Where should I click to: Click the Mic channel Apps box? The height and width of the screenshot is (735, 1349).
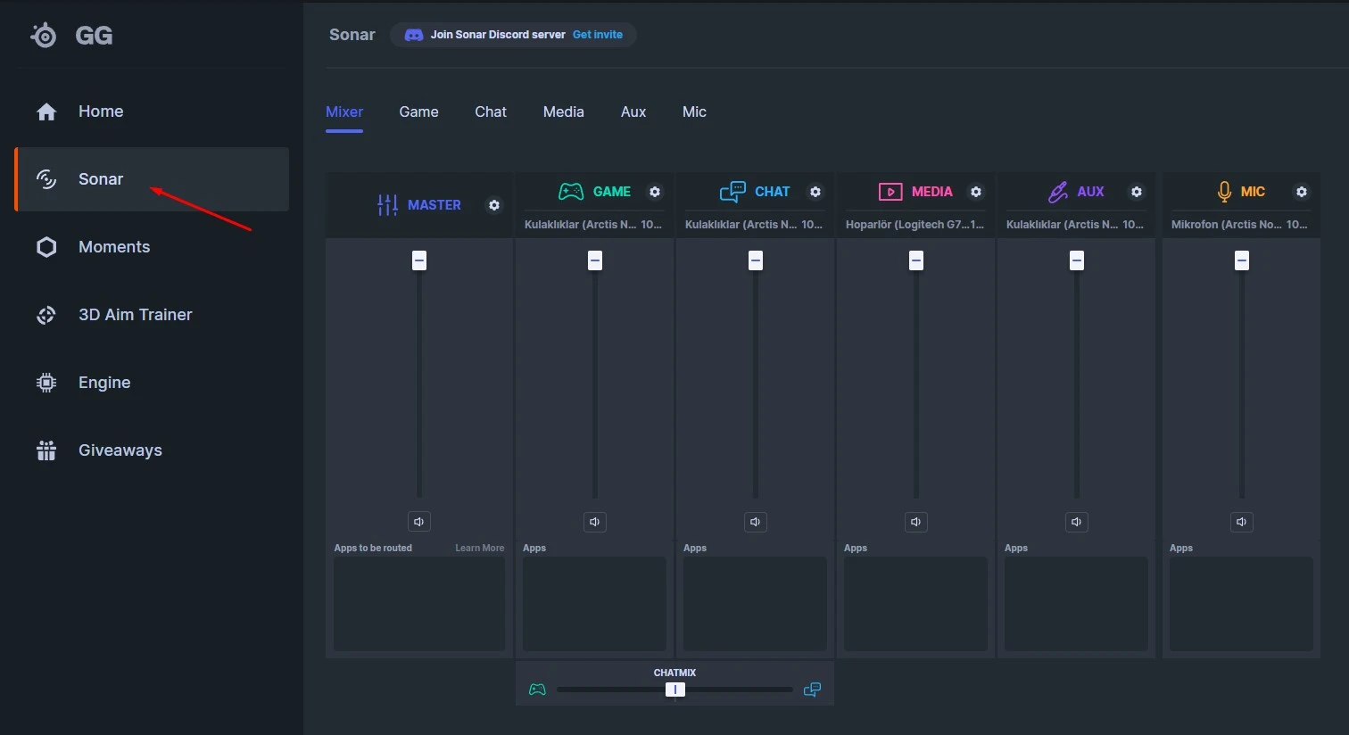1241,604
